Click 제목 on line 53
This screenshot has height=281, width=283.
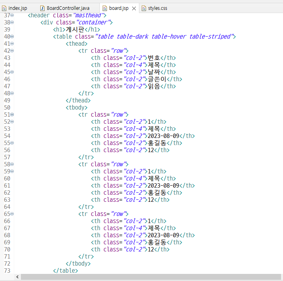point(154,129)
